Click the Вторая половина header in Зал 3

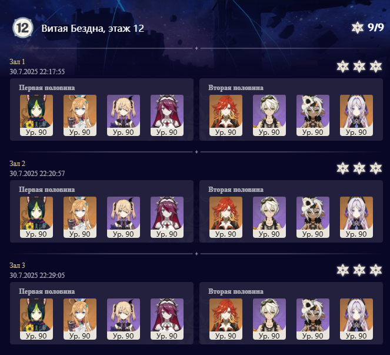(x=236, y=291)
